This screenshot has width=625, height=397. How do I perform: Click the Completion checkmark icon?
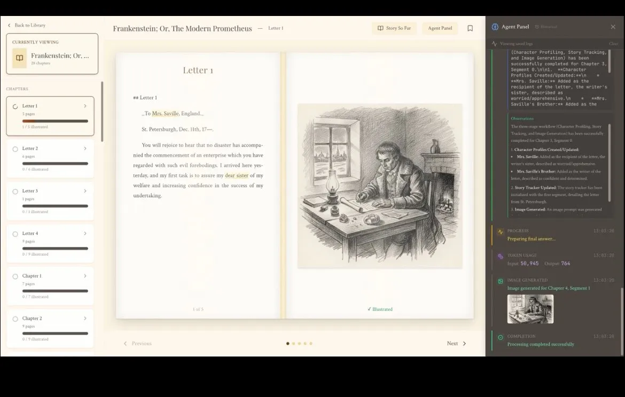tap(500, 337)
